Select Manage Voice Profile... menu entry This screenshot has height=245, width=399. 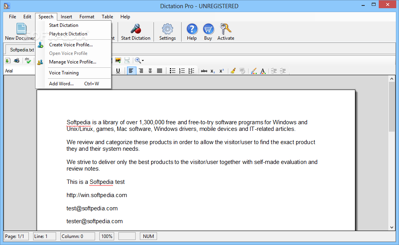(73, 62)
